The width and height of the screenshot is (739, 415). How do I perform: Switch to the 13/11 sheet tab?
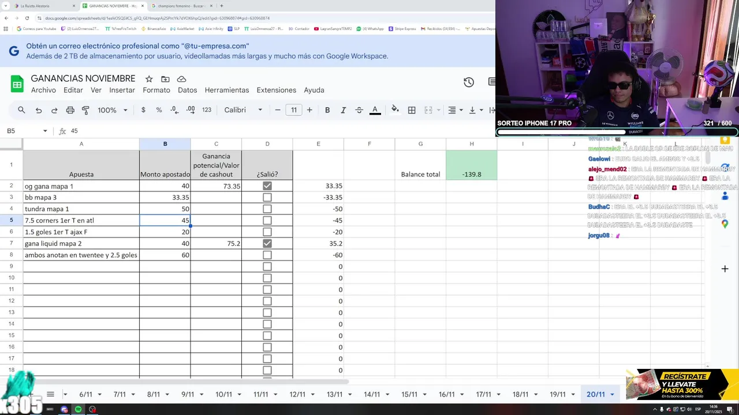(334, 394)
